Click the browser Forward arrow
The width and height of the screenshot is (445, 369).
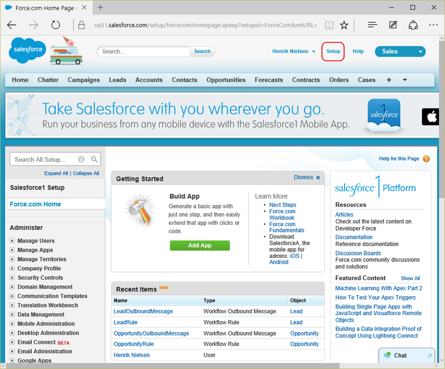(x=34, y=25)
